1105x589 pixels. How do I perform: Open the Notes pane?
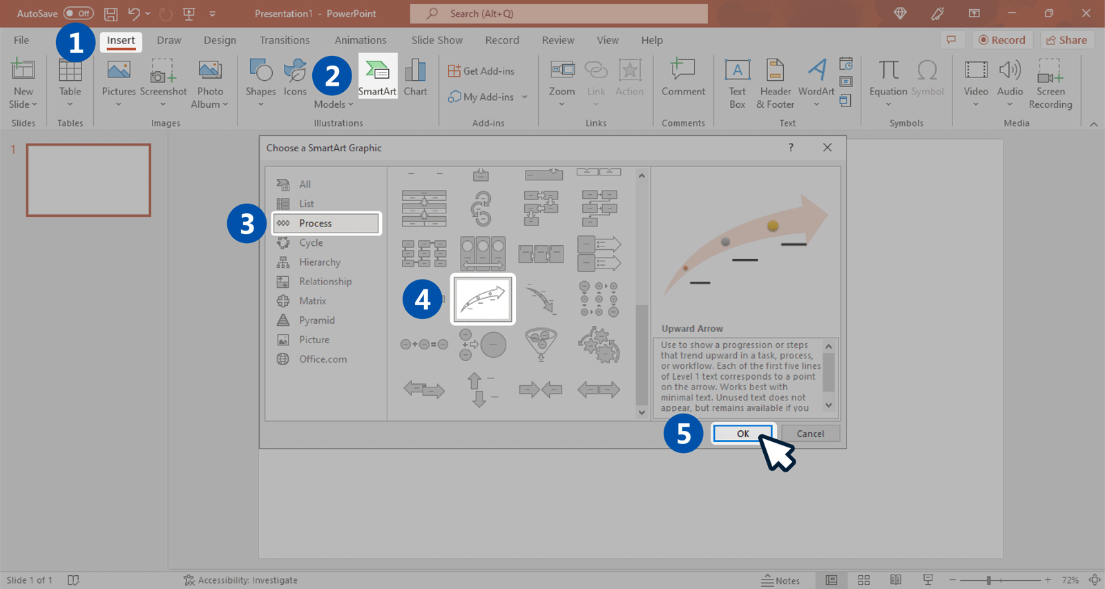point(780,581)
